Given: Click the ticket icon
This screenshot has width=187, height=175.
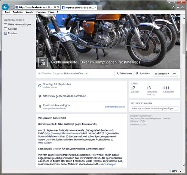Looking at the screenshot, I should click(x=40, y=107).
